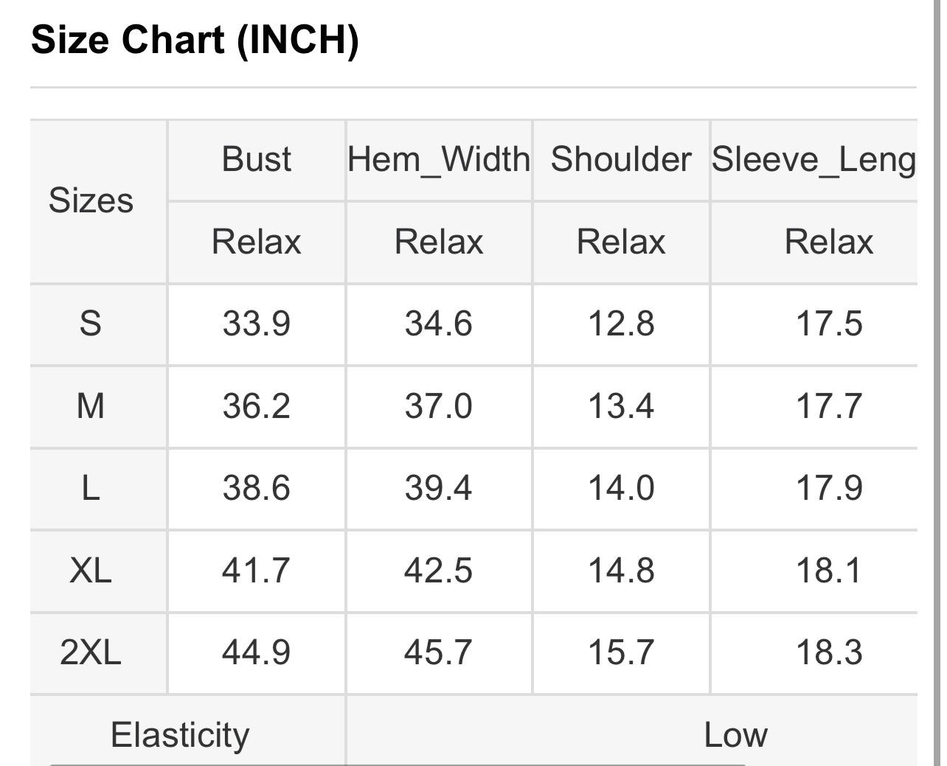Click the 45.7 hem width cell

point(439,652)
